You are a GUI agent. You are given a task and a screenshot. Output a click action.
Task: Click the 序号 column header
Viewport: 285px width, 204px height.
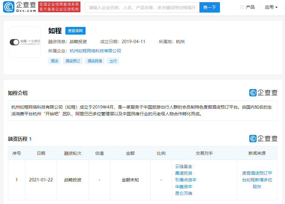click(x=16, y=153)
